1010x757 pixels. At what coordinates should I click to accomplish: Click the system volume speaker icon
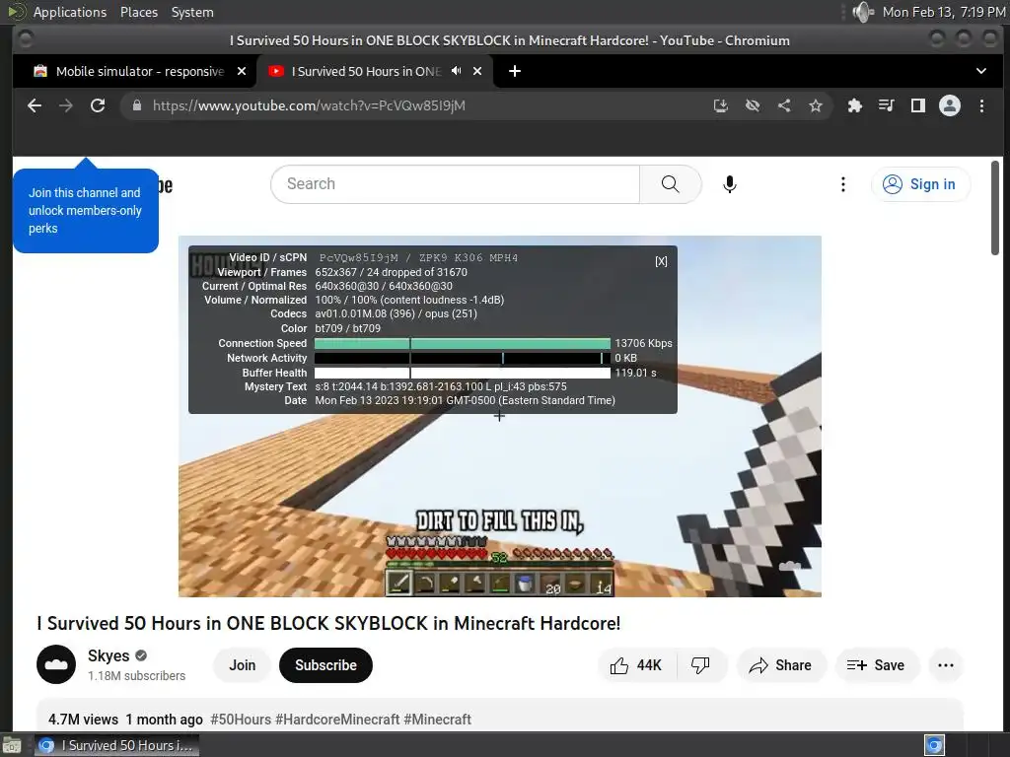point(863,12)
